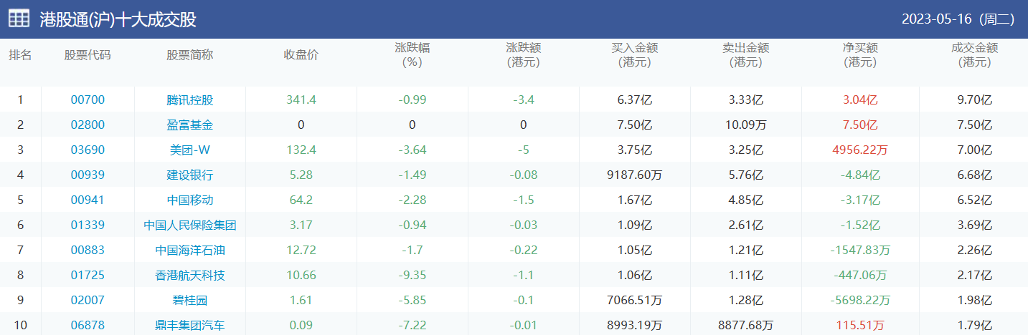Open 中国海洋石油 stock link

coord(189,250)
